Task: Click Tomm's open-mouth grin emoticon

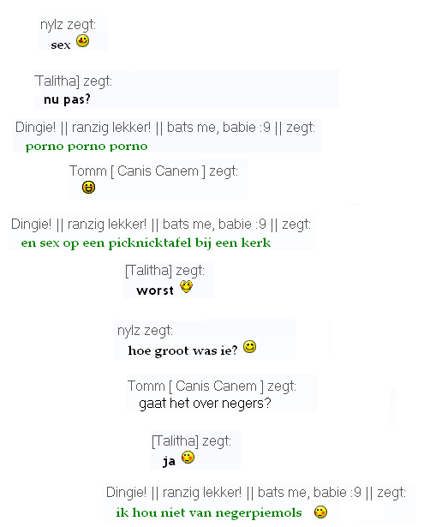Action: [89, 187]
